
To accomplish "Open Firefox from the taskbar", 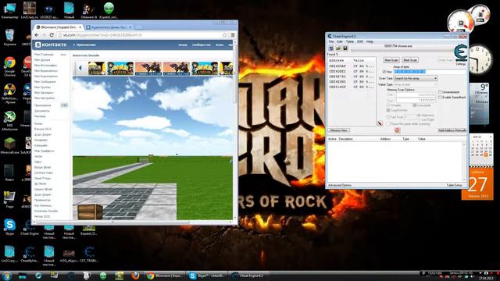I will click(135, 276).
